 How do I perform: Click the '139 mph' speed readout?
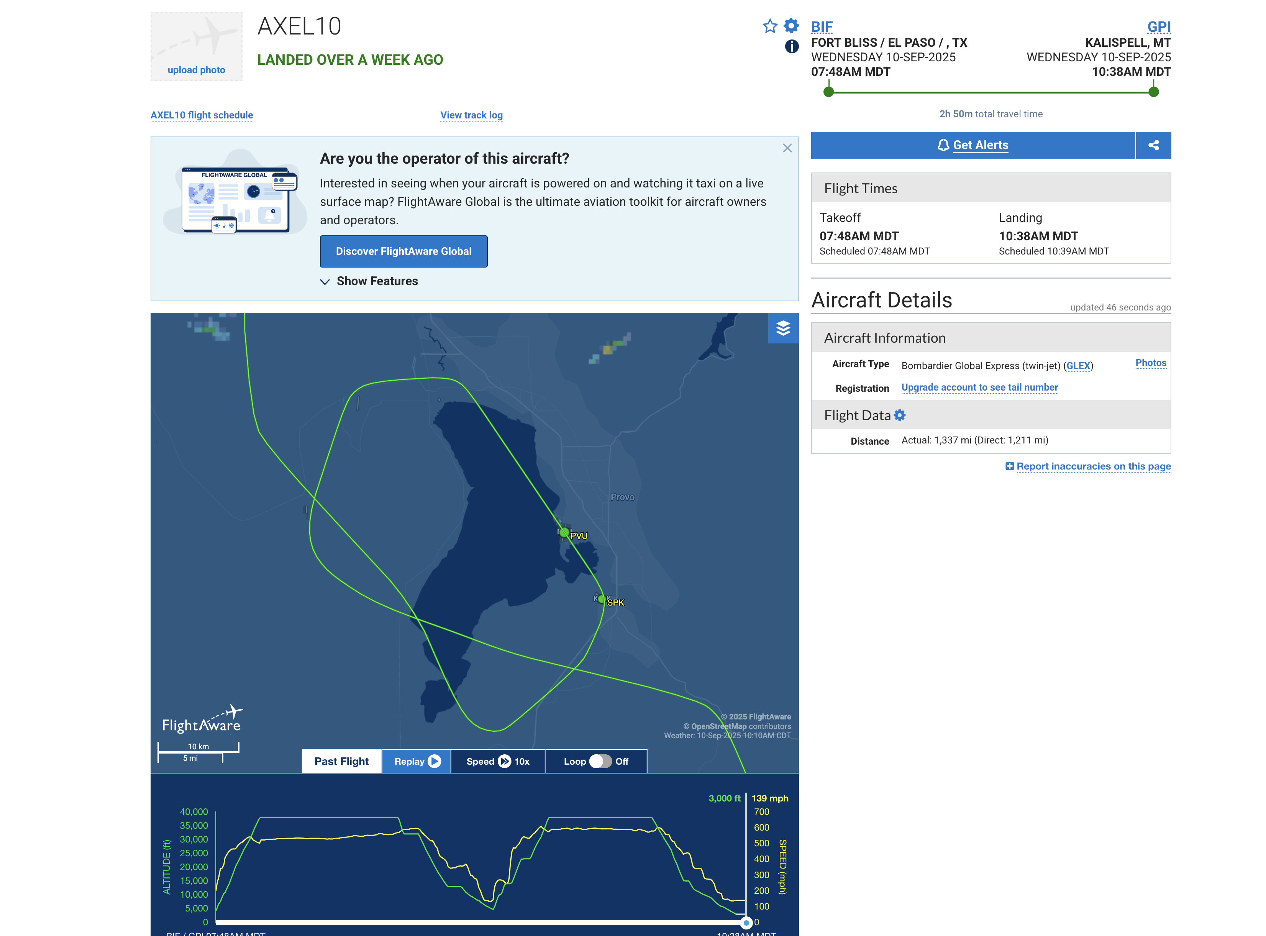770,798
